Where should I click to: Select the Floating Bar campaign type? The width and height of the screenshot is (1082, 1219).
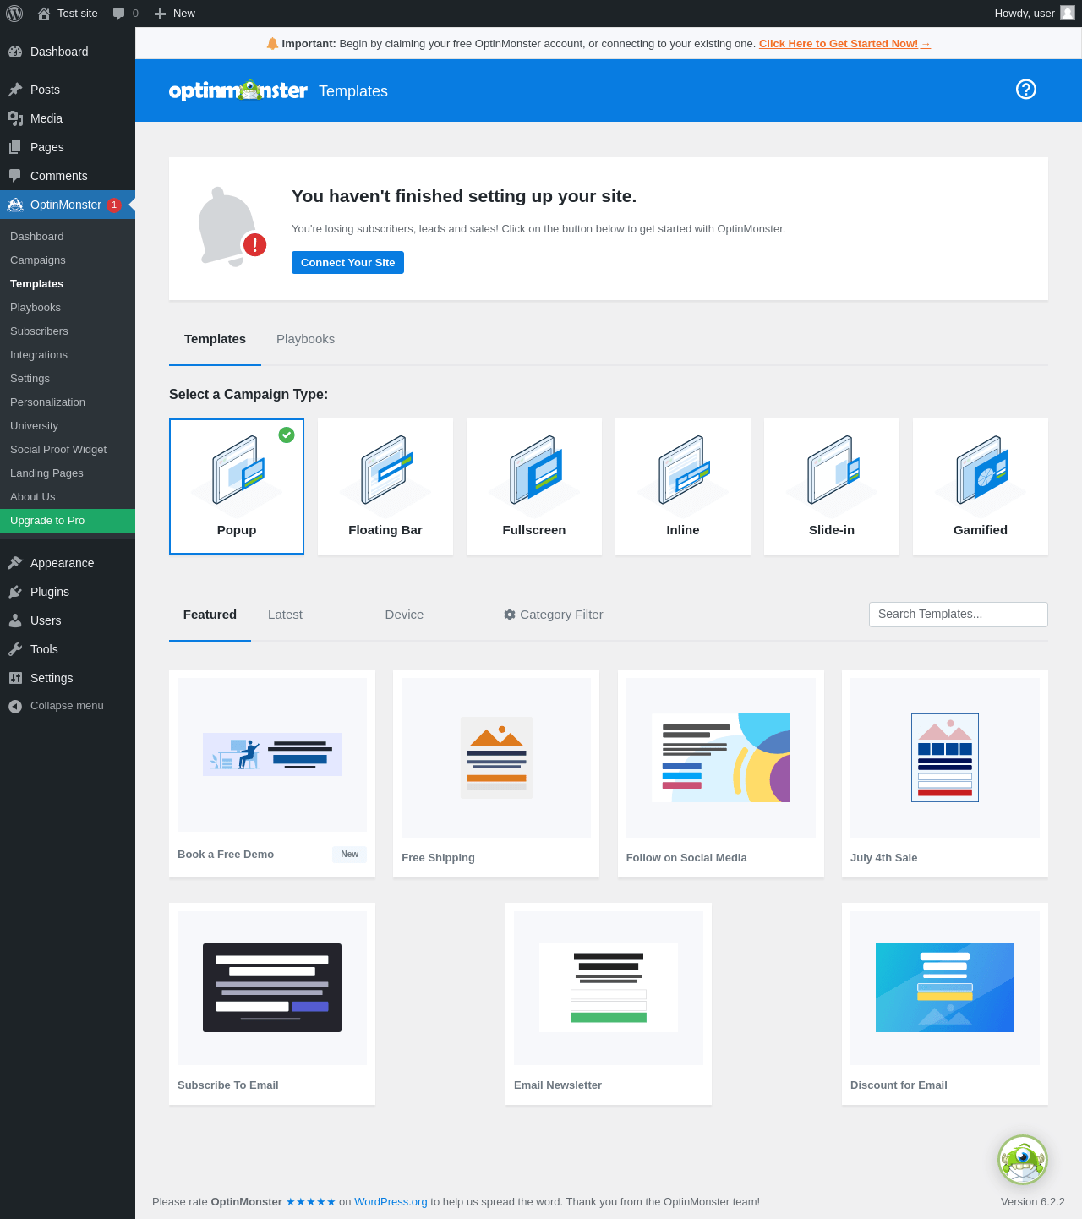[x=385, y=486]
